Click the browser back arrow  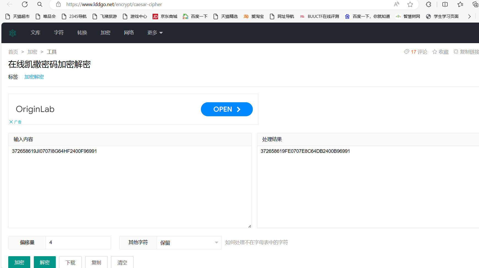pos(10,4)
